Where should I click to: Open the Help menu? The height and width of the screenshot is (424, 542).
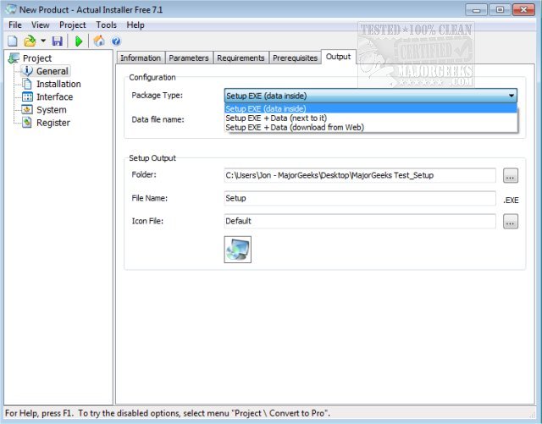click(x=135, y=25)
